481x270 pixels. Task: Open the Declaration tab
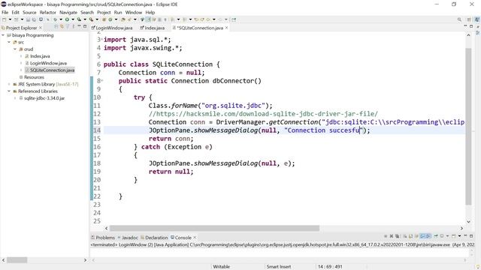pyautogui.click(x=154, y=238)
